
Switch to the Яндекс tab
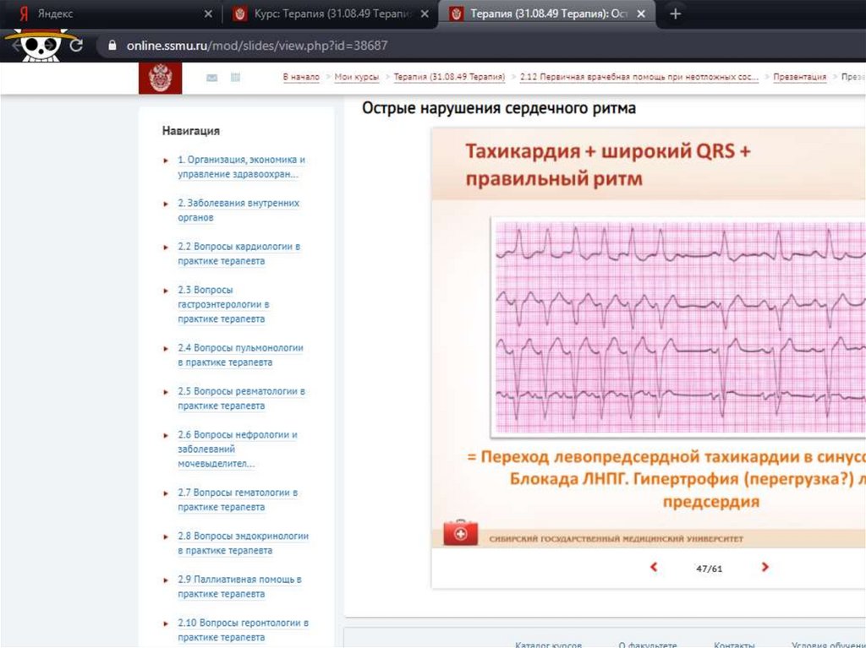(111, 14)
